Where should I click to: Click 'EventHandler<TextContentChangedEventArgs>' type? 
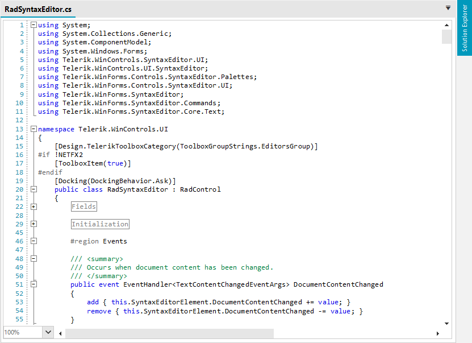coord(206,284)
